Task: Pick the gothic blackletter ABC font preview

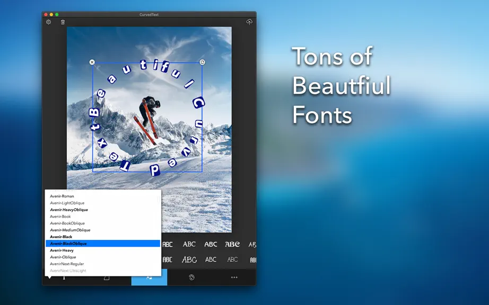Action: pyautogui.click(x=232, y=244)
